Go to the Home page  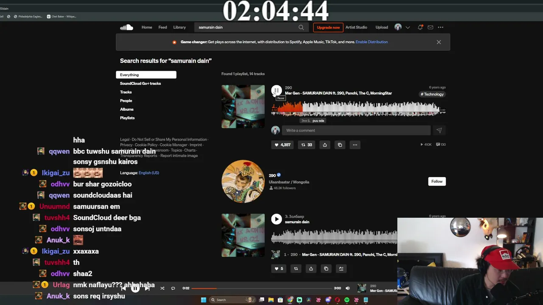pyautogui.click(x=147, y=28)
